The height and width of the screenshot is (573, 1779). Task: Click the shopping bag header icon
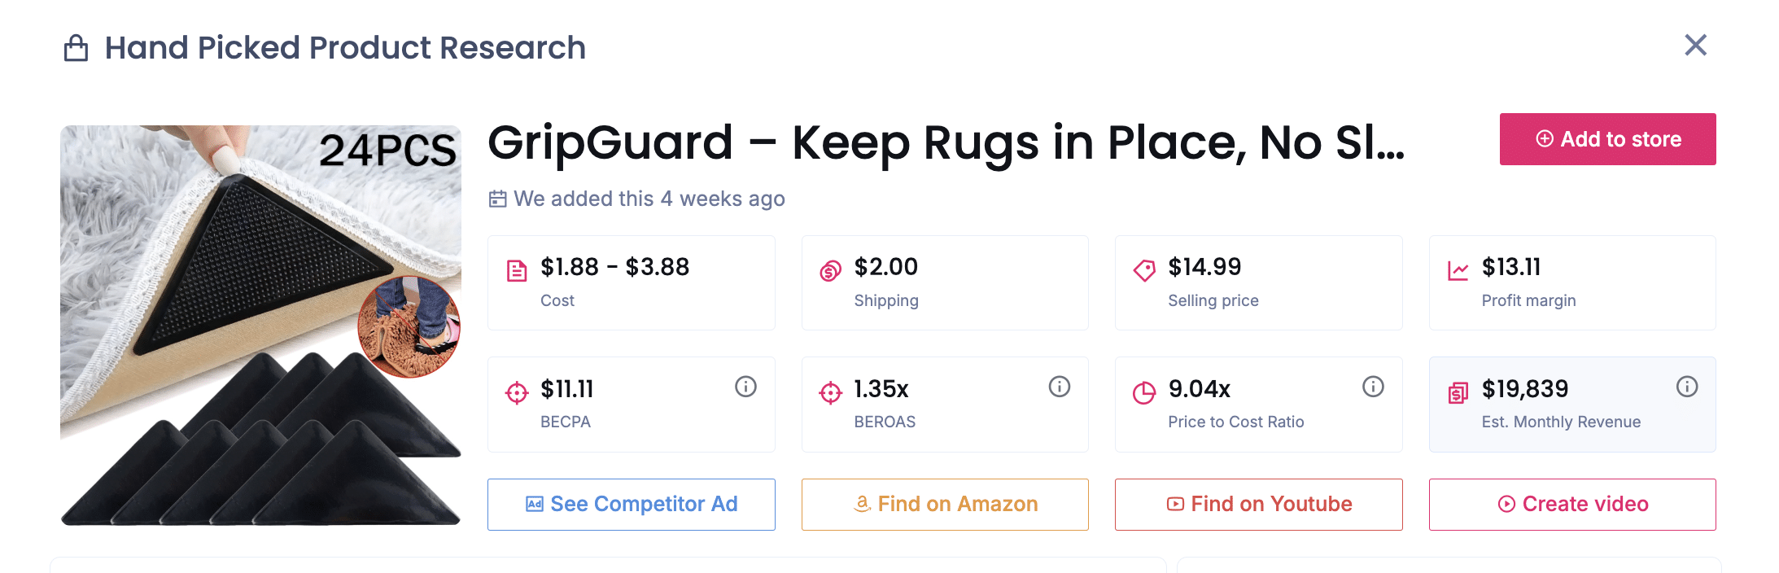[x=76, y=48]
